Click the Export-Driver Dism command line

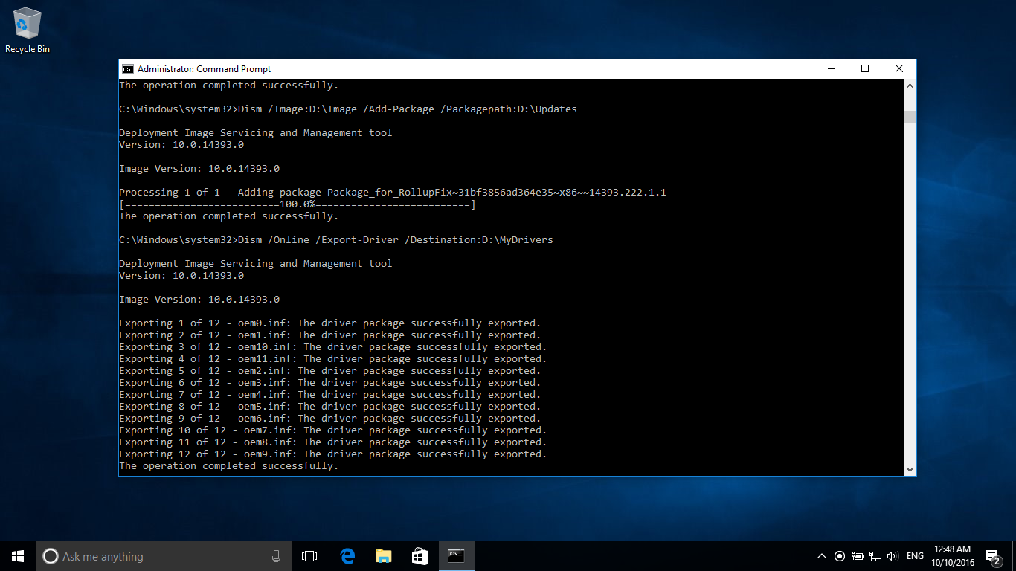click(x=336, y=240)
